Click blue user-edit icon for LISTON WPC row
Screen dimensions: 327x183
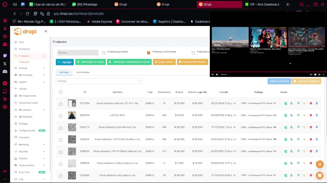point(291,115)
